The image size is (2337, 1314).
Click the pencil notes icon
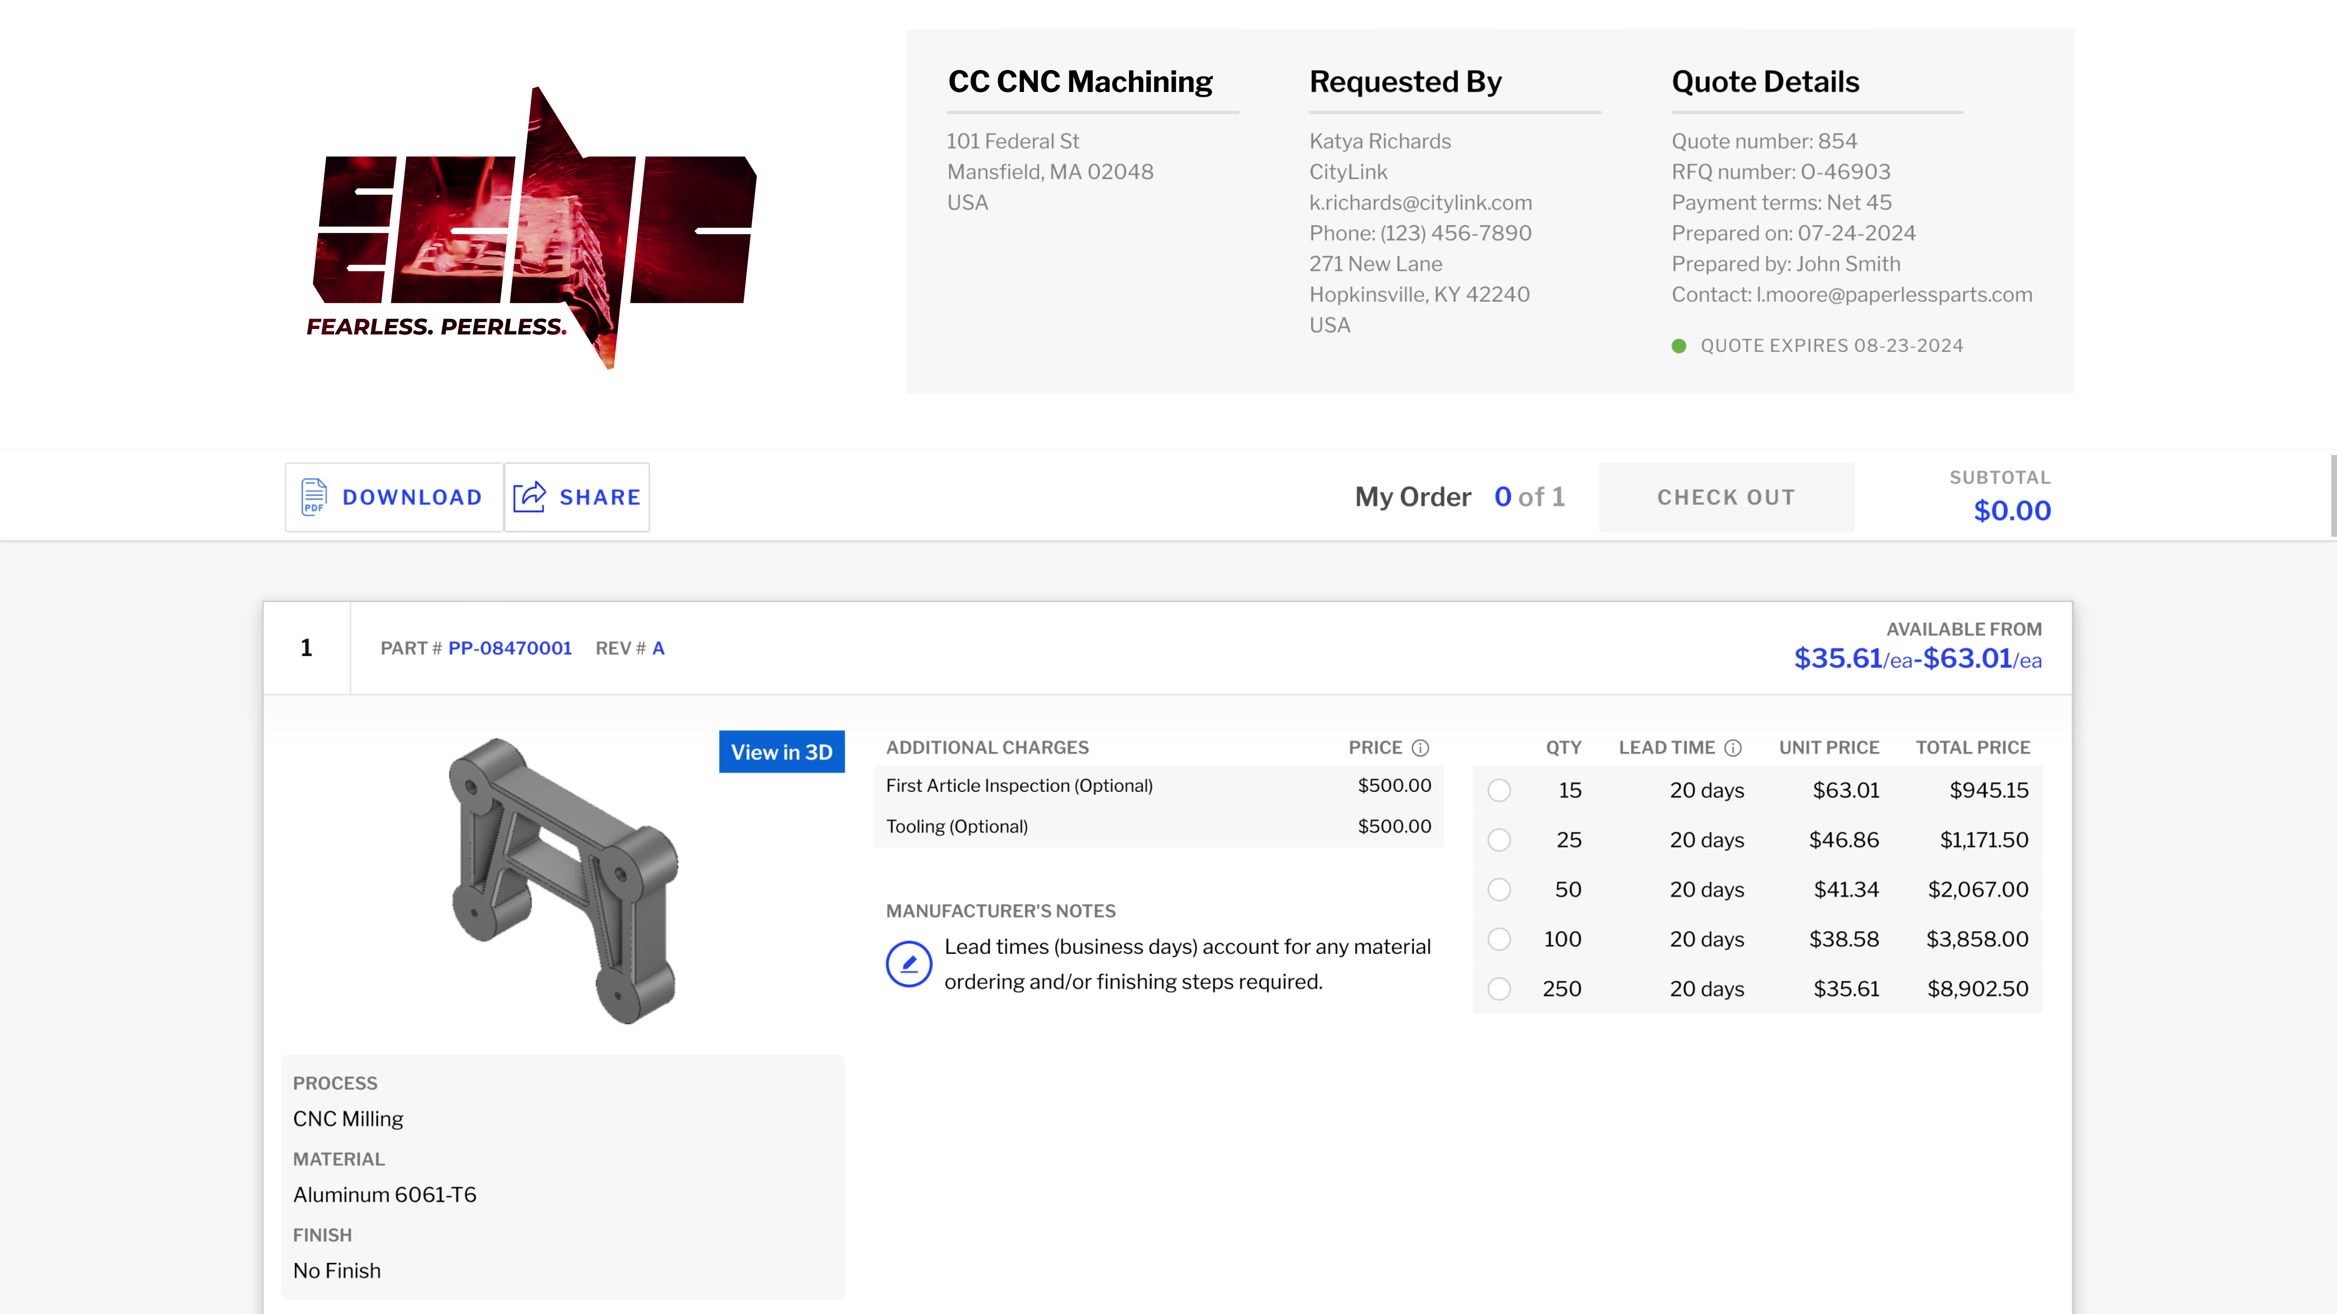click(x=909, y=964)
